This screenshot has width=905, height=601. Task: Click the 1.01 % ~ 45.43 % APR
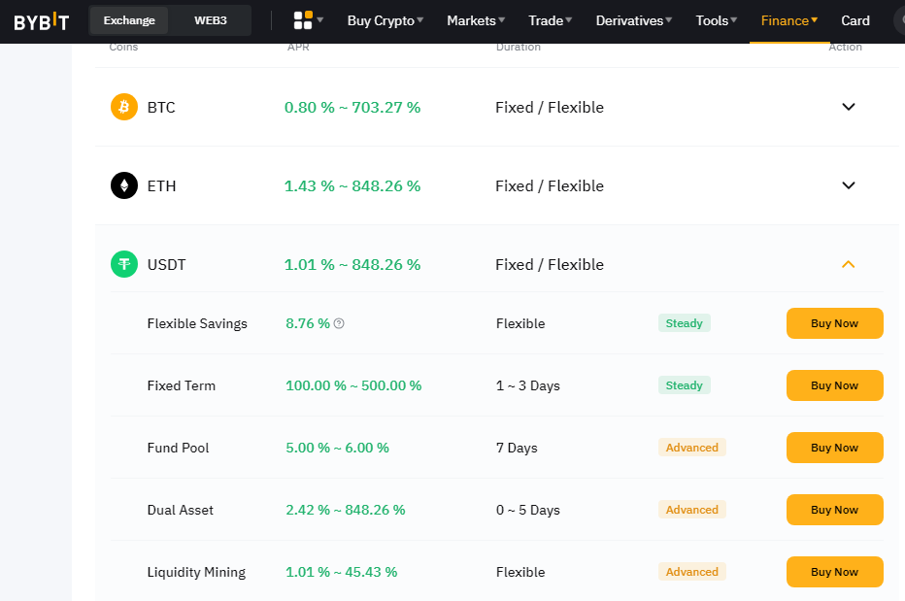[x=341, y=572]
